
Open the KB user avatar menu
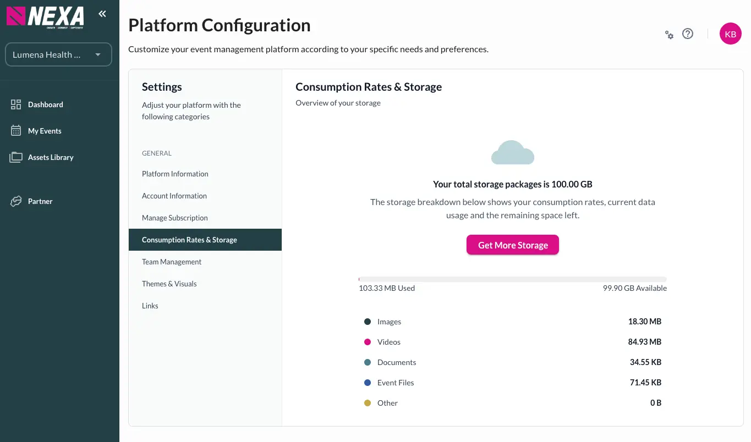[730, 34]
